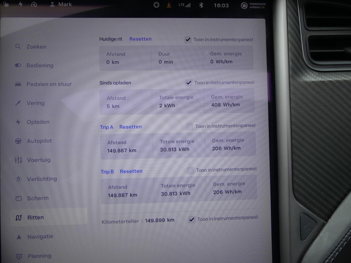Screen dimensions: 351x263
Task: Click the Verlichting light icon
Action: 18,179
